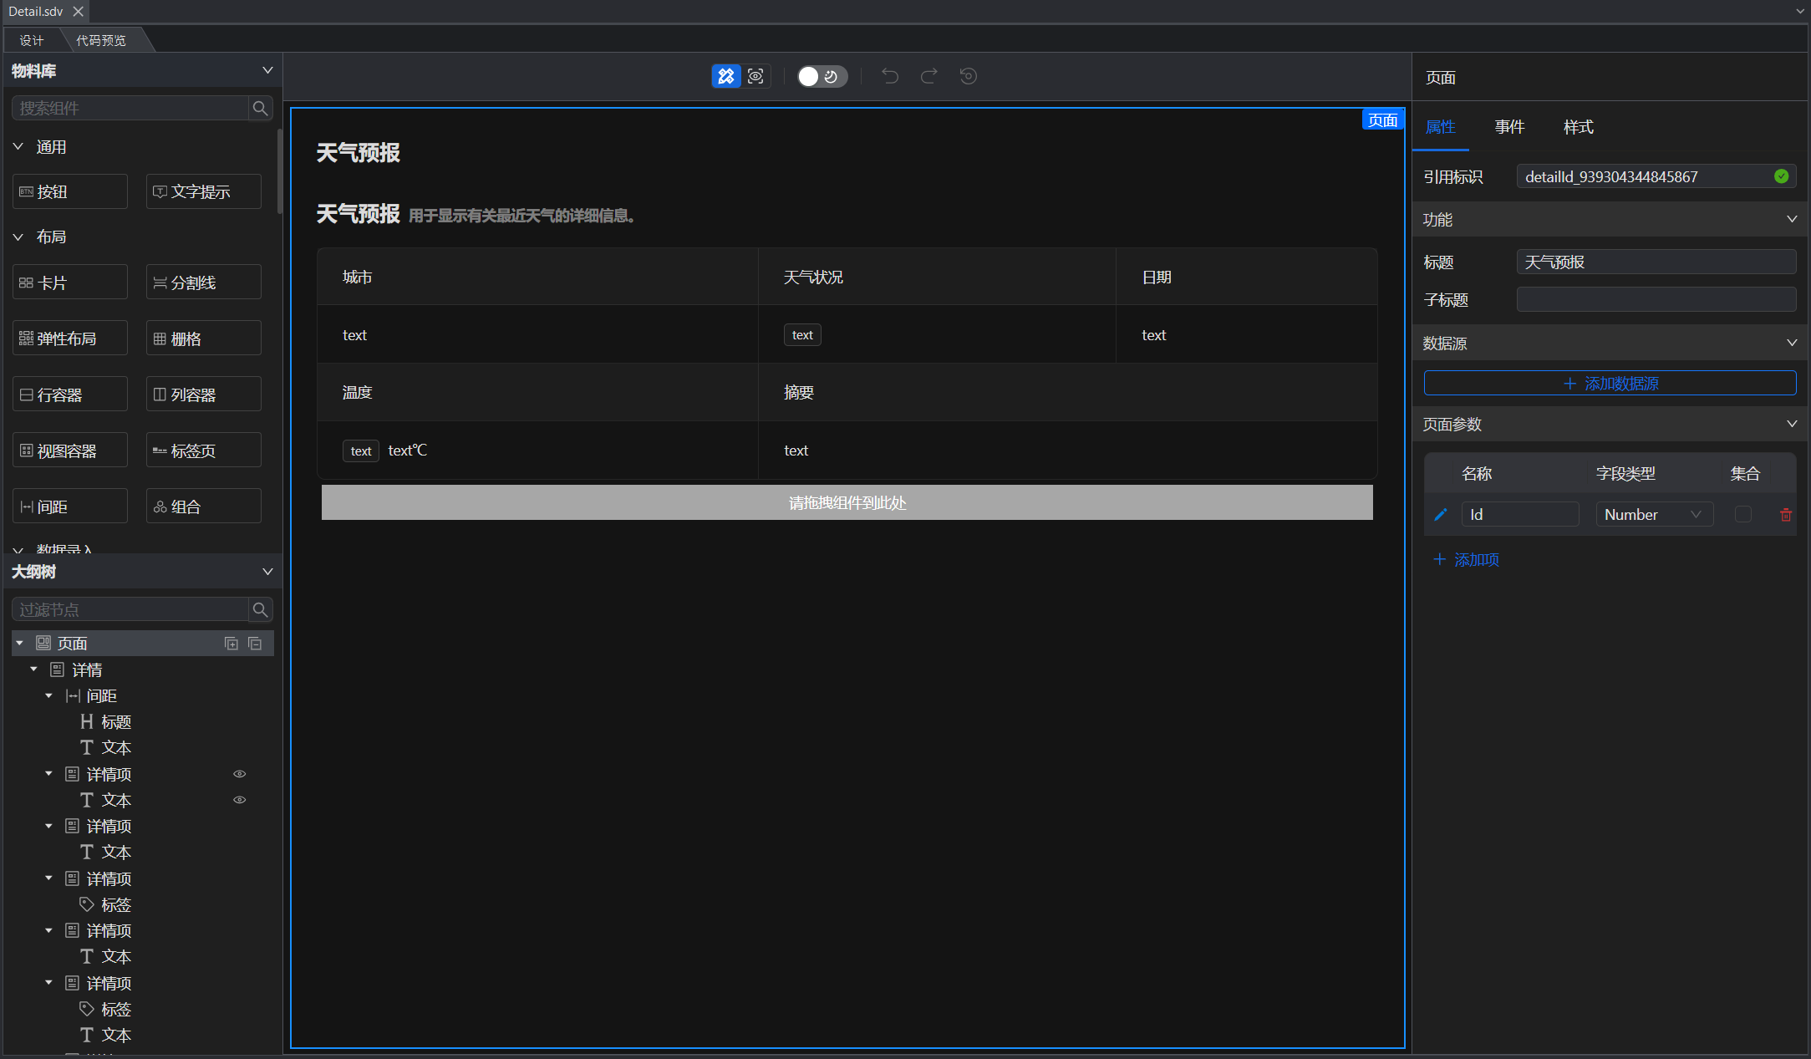Collapse the 通用 category
This screenshot has width=1811, height=1059.
[18, 146]
